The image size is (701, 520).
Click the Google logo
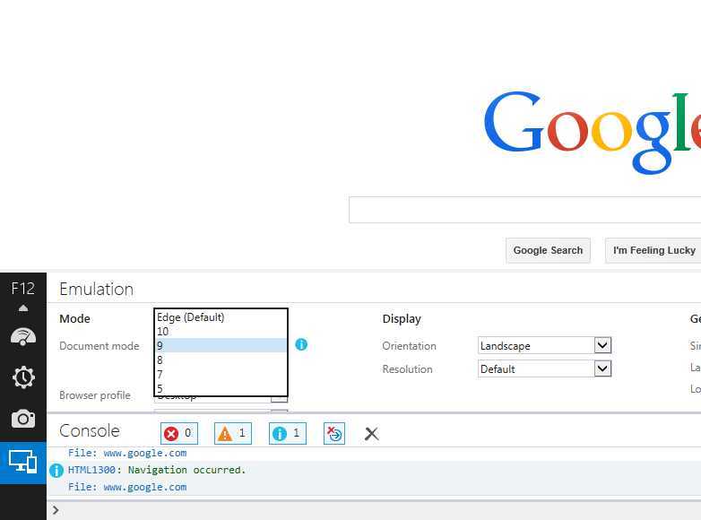click(593, 132)
